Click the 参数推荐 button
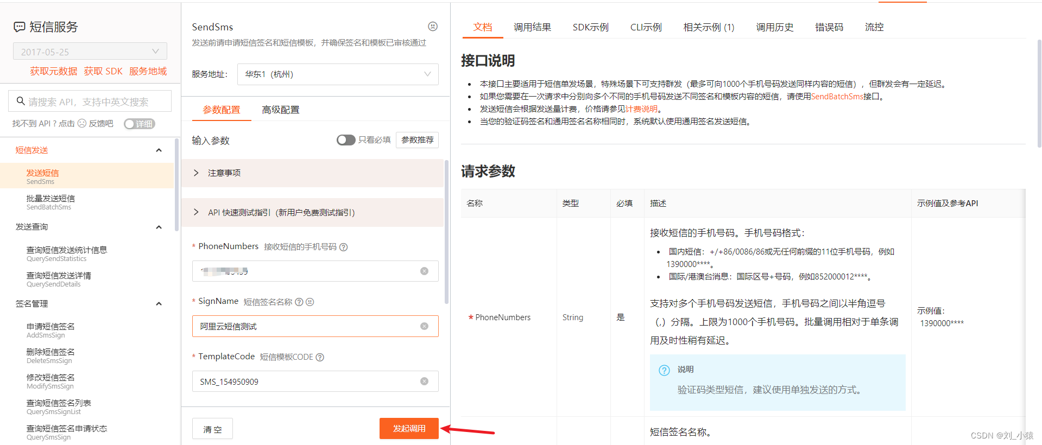The image size is (1042, 445). tap(417, 140)
